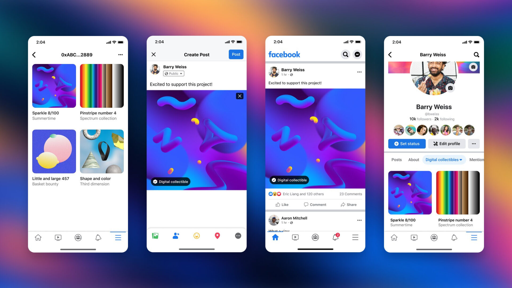512x288 pixels.
Task: Tap the Search icon on Facebook feed
Action: click(x=345, y=54)
